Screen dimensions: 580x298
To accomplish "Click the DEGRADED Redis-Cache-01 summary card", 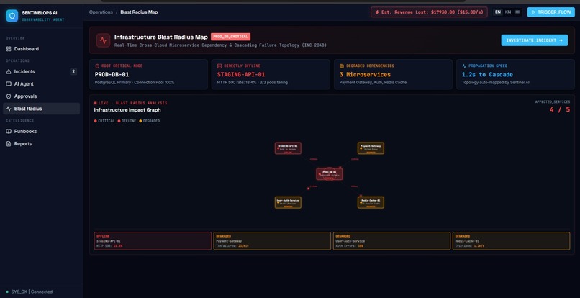I will point(511,241).
